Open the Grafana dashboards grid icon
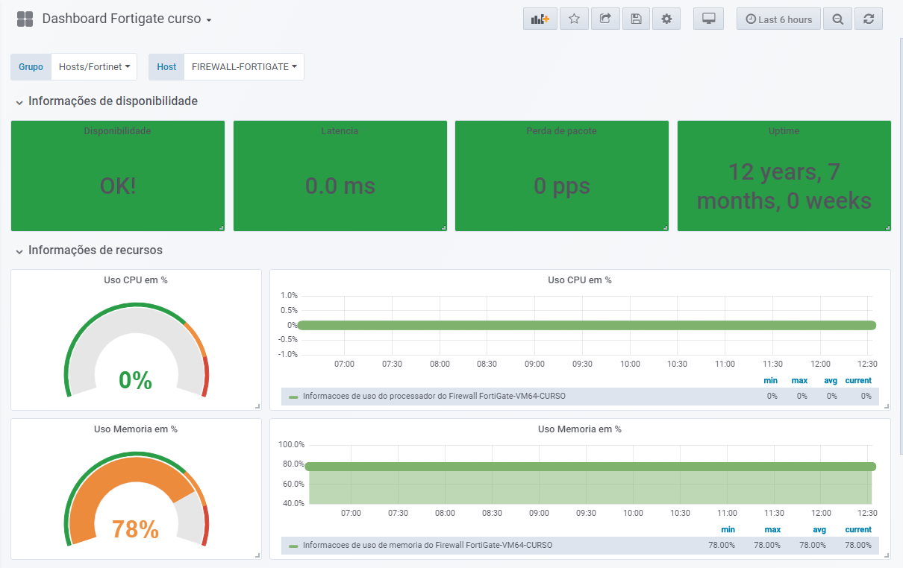Viewport: 903px width, 568px height. [x=25, y=19]
